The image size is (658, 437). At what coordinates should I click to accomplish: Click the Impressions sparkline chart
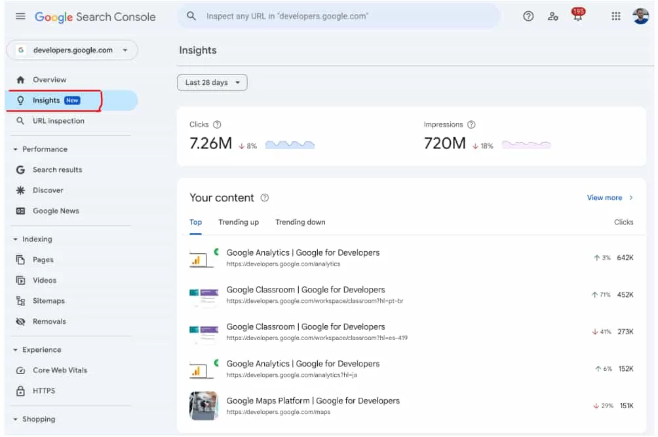tap(526, 145)
